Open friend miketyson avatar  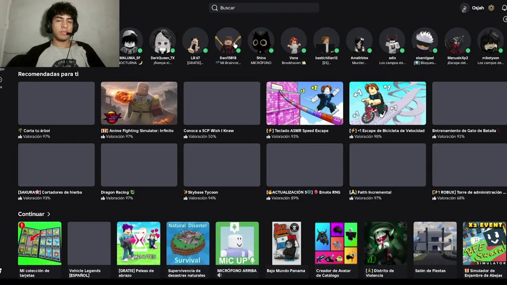point(490,41)
